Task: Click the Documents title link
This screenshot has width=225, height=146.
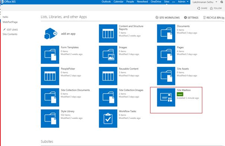Action: click(183, 26)
